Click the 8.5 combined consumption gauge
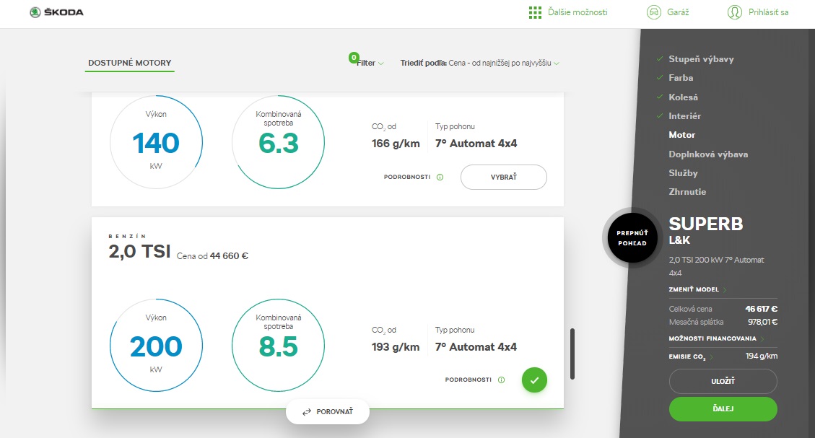The width and height of the screenshot is (815, 438). click(278, 346)
